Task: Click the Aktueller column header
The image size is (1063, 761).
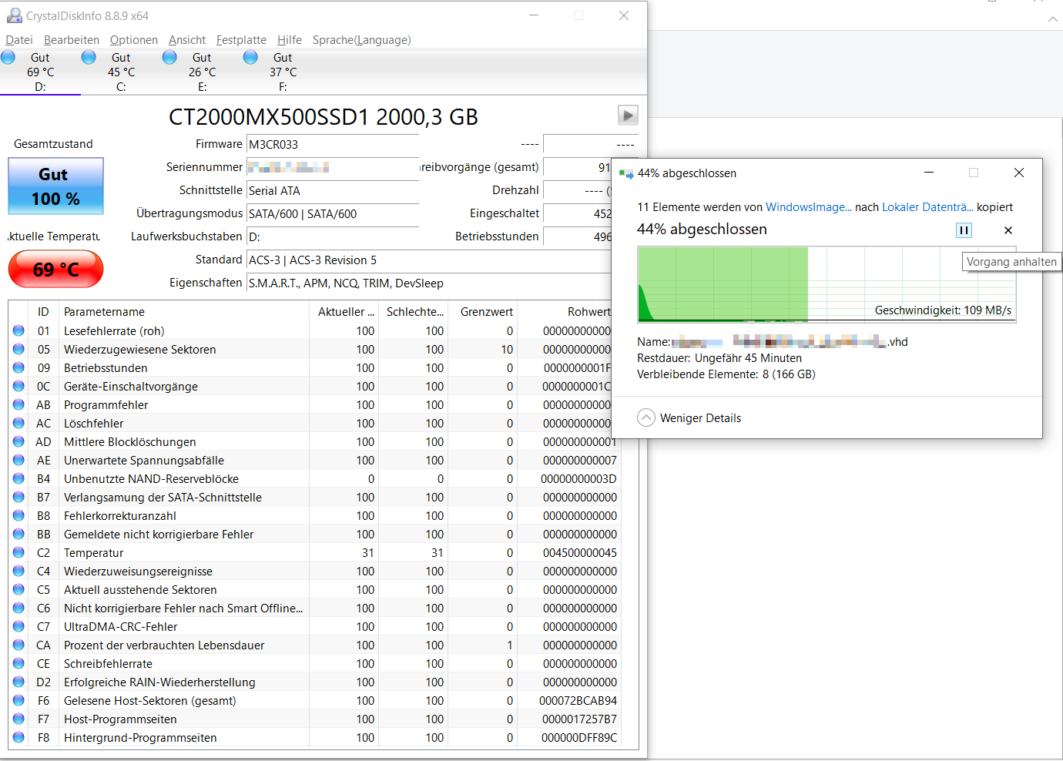Action: click(345, 311)
